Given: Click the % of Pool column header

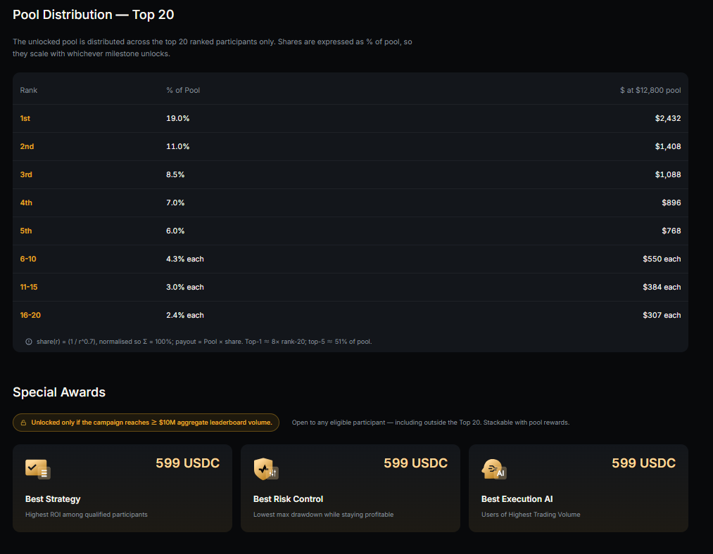Looking at the screenshot, I should coord(183,91).
